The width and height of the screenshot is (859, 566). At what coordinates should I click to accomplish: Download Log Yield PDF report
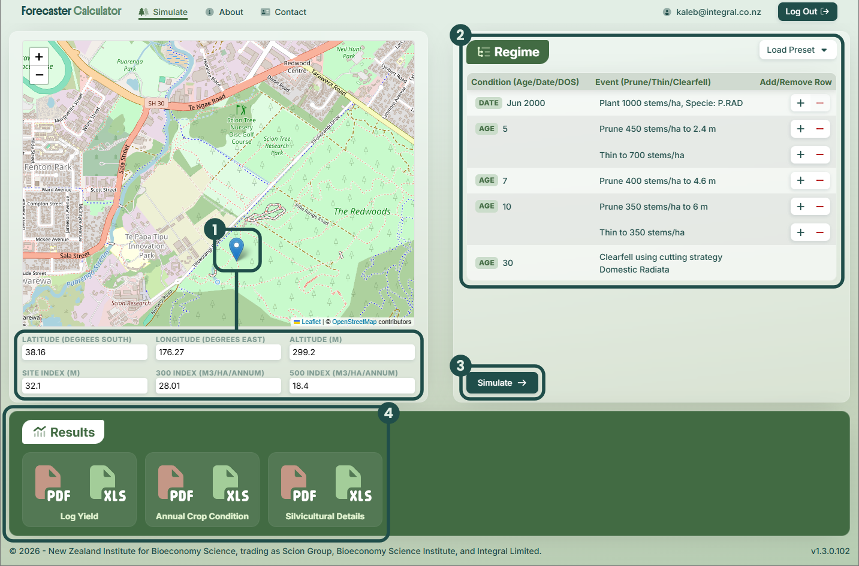pos(52,483)
